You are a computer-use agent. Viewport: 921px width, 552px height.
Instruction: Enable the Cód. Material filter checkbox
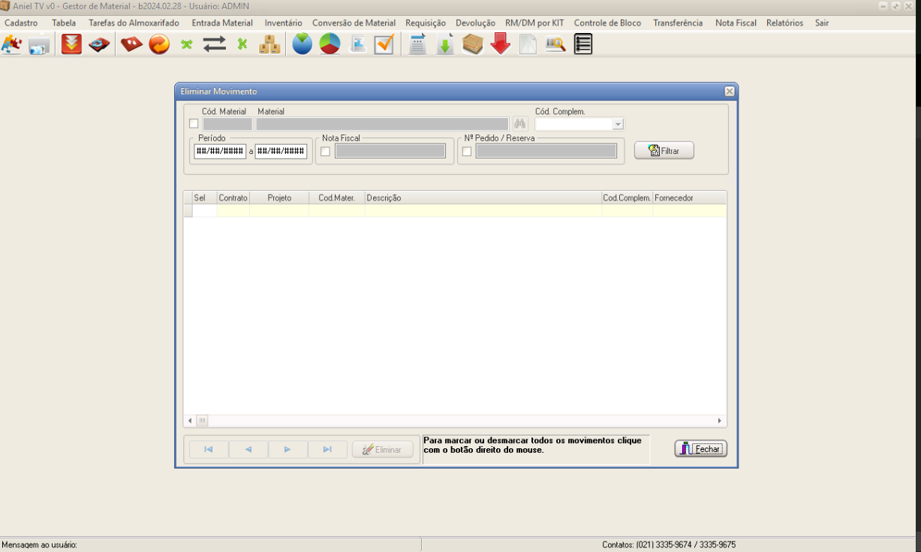coord(194,124)
